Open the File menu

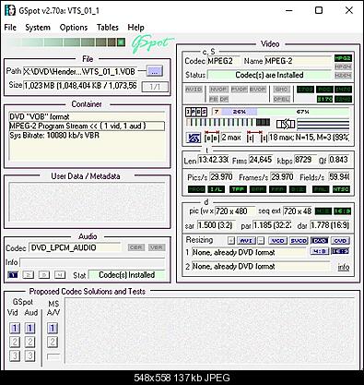pyautogui.click(x=10, y=28)
